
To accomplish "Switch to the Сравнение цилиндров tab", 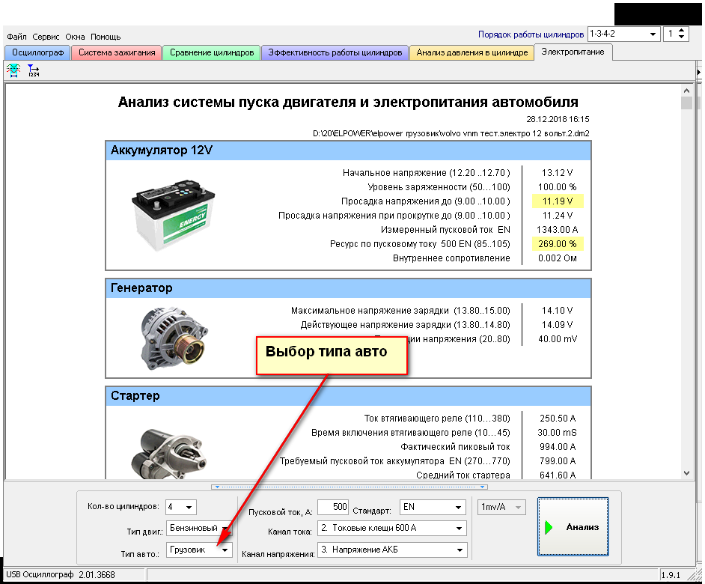I will coord(212,52).
